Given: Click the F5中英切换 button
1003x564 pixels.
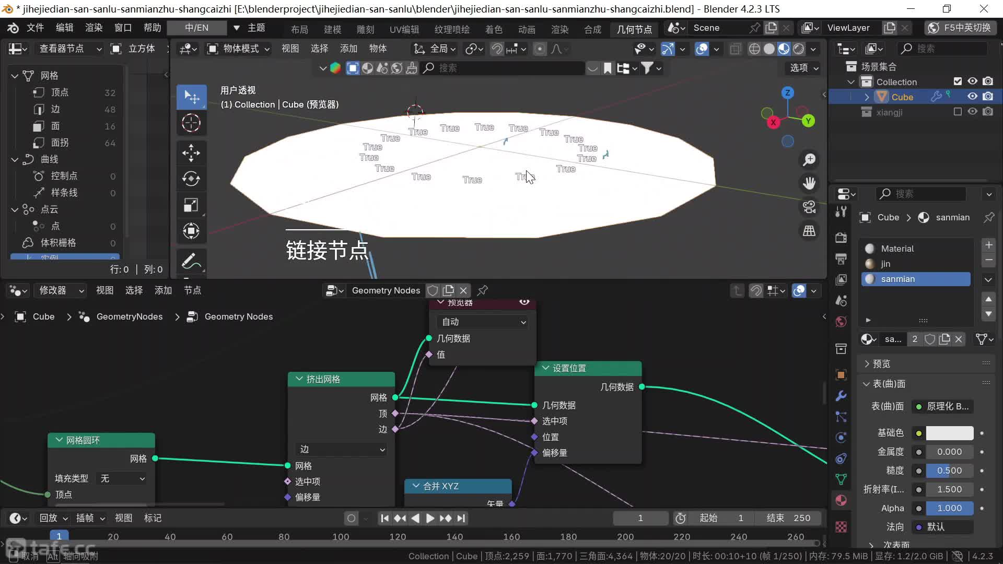Looking at the screenshot, I should coord(961,28).
